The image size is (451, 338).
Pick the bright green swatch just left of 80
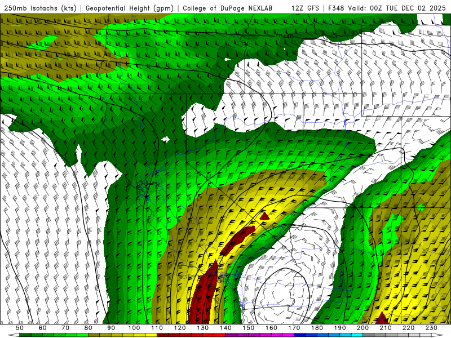click(82, 335)
